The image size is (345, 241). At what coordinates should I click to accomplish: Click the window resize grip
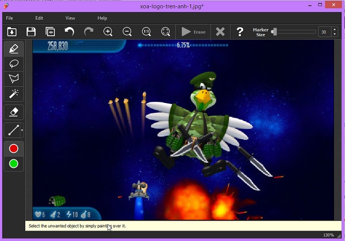tap(339, 236)
